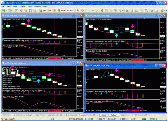Open the File menu
The image size is (168, 121).
3,6
